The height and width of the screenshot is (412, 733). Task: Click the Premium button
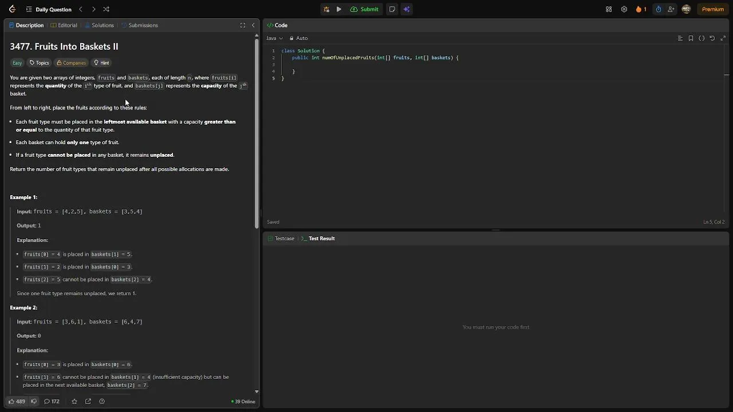coord(712,9)
